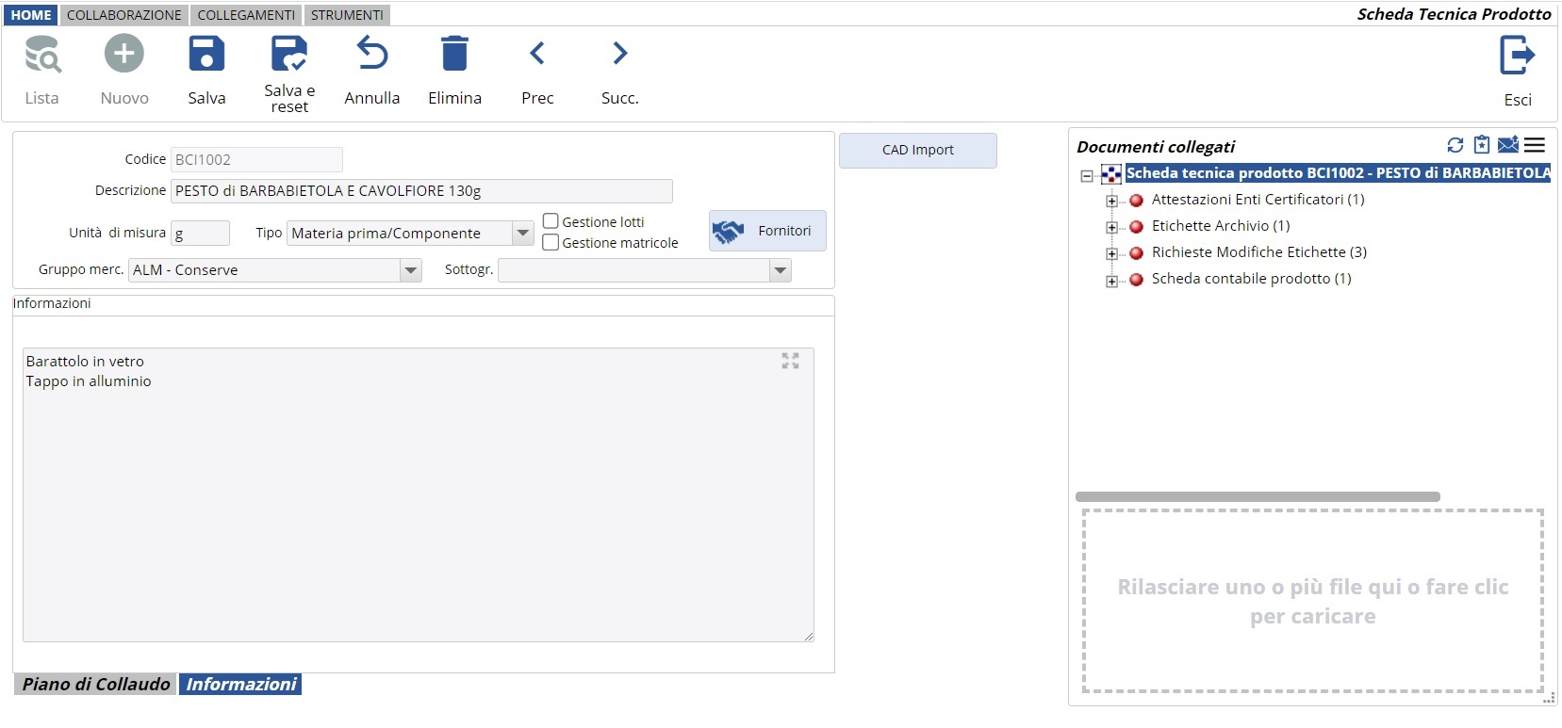Open the Gruppo merc. dropdown
The image size is (1562, 728).
coord(410,270)
